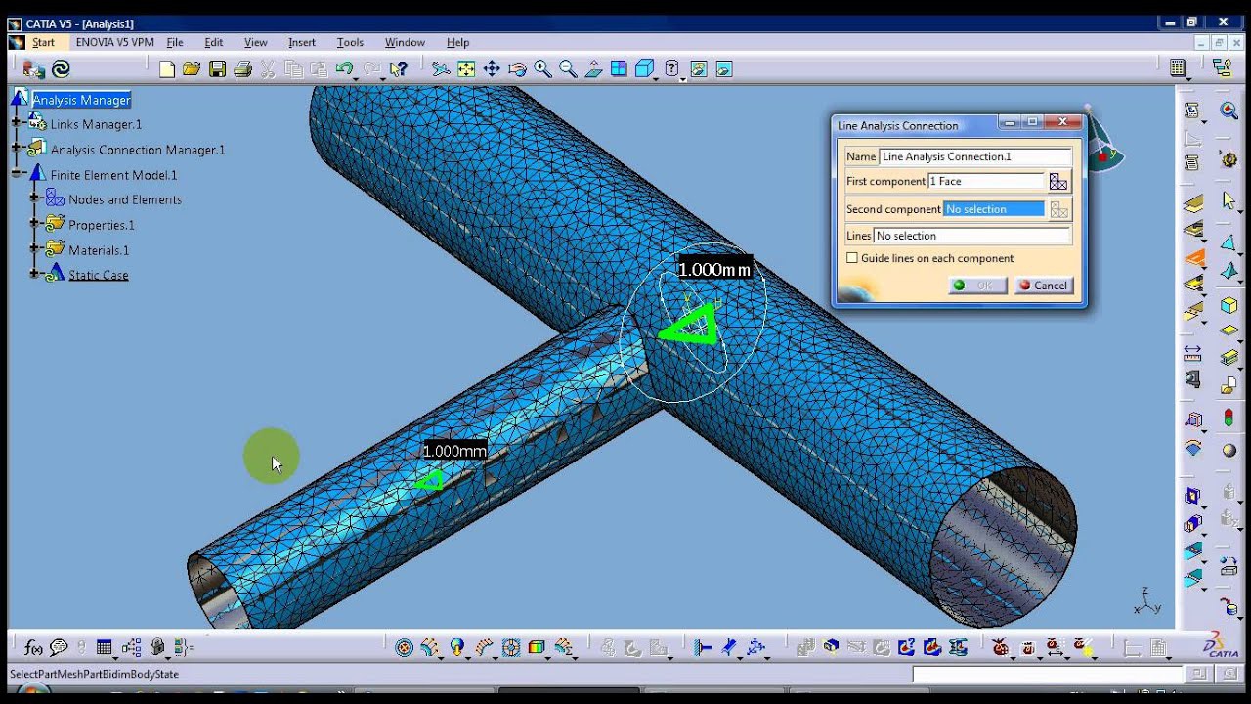Screen dimensions: 1251x704
Task: Select Materials.1 in the specification tree
Action: 98,250
